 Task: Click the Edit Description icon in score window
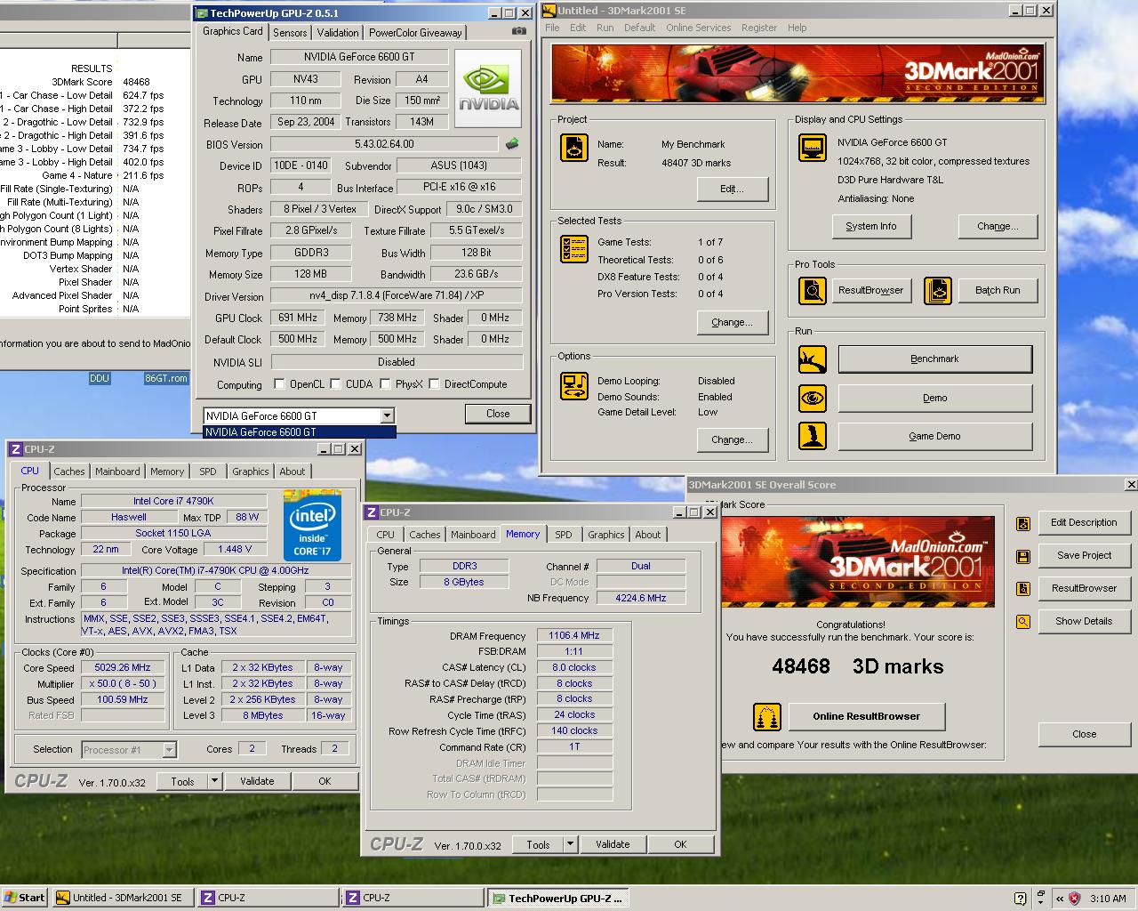pyautogui.click(x=1023, y=523)
